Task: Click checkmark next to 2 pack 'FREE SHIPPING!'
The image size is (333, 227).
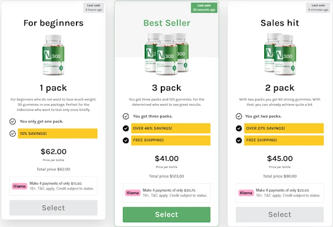Action: pyautogui.click(x=239, y=140)
